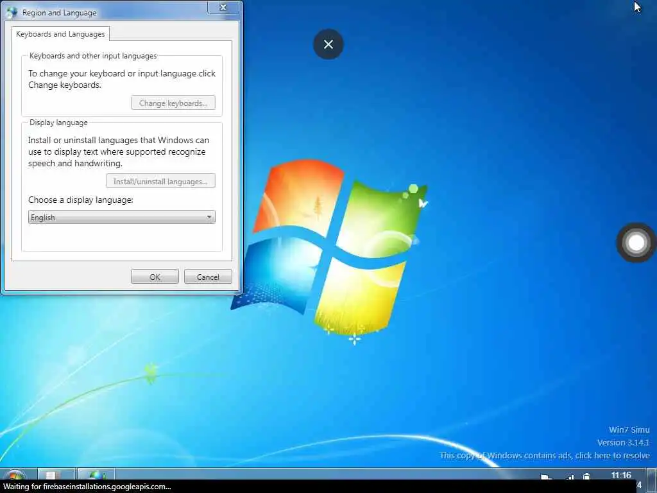Click the globe icon in Region and Language title bar
Viewport: 657px width, 493px height.
click(x=12, y=12)
